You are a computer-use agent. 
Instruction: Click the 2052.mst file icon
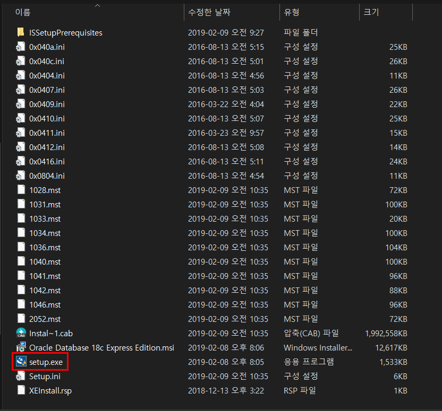[21, 319]
